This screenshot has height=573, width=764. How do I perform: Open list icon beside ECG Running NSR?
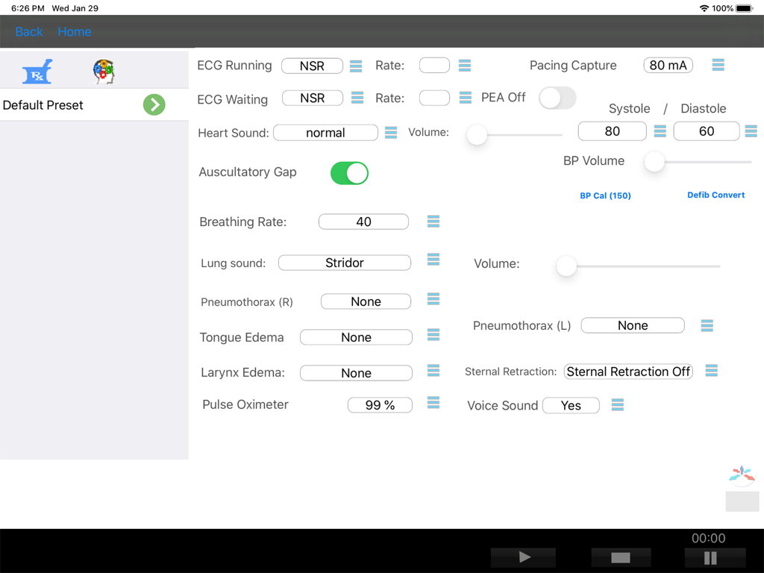356,66
